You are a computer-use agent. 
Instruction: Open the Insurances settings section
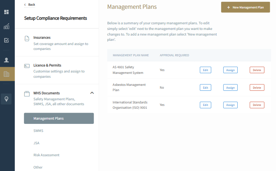[x=57, y=43]
